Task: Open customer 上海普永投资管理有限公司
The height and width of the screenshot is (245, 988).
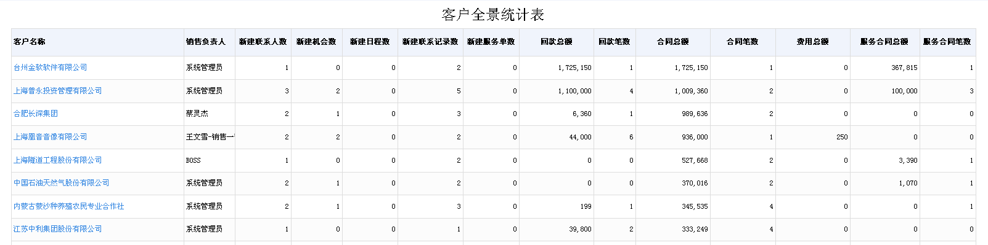Action: [x=58, y=91]
